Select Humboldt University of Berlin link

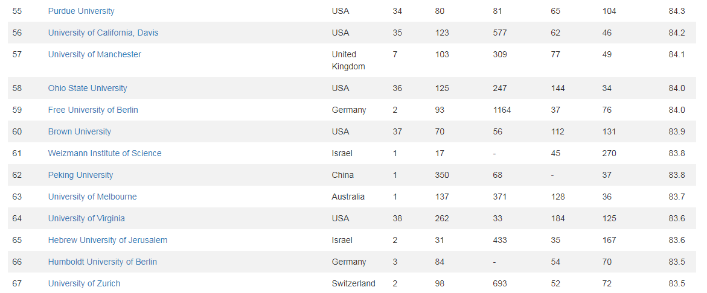pos(102,262)
